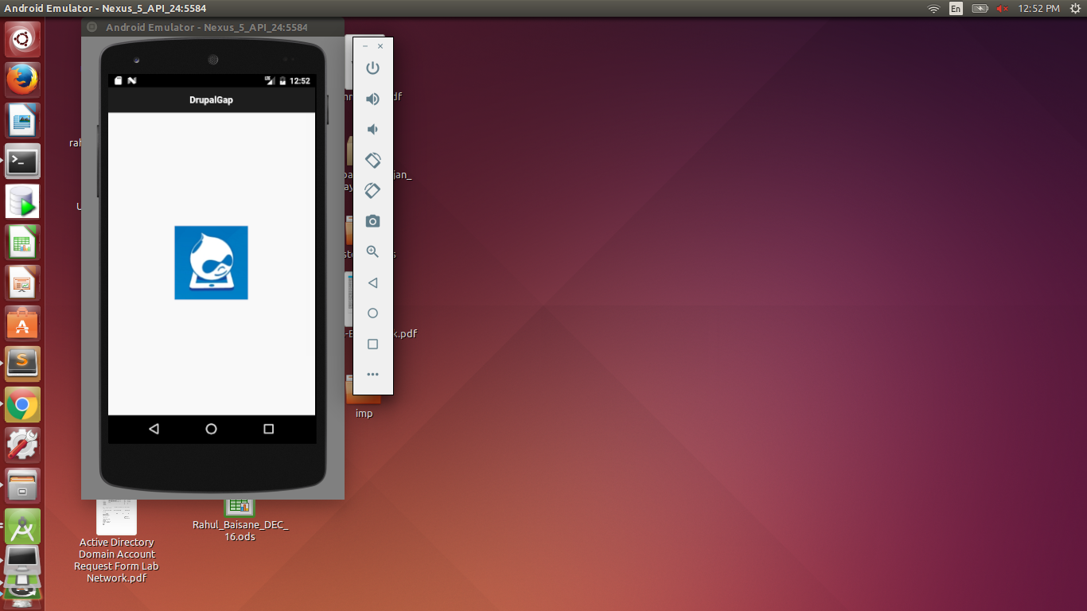1087x611 pixels.
Task: Rotate the emulator counterclockwise
Action: click(372, 159)
